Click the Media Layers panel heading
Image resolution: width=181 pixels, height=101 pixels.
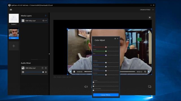[26, 16]
